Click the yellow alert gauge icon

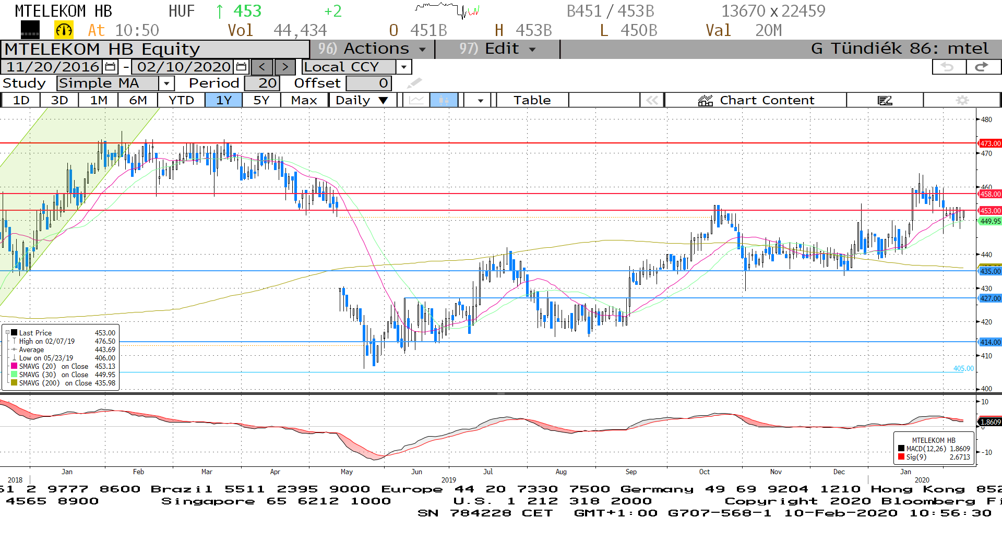64,30
